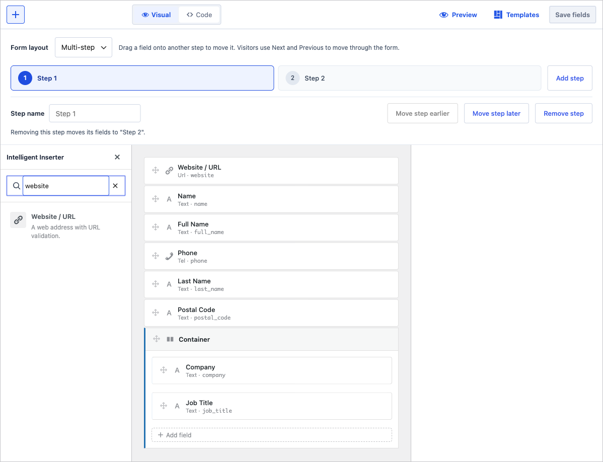Open the Templates link
This screenshot has width=603, height=462.
(x=516, y=15)
